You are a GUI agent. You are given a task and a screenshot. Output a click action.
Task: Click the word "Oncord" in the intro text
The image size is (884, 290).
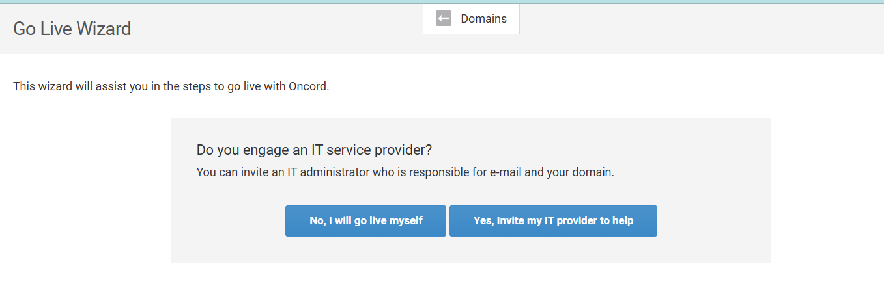click(x=307, y=86)
